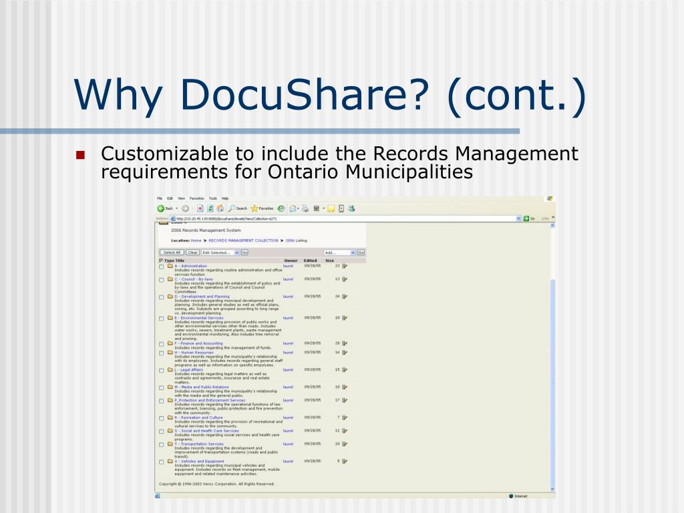The width and height of the screenshot is (684, 513).
Task: Click the browser Forward arrow
Action: pyautogui.click(x=186, y=208)
